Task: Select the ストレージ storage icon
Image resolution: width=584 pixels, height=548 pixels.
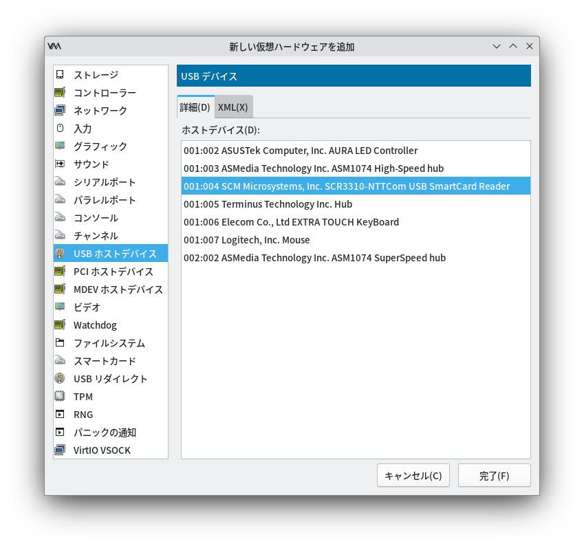Action: [x=60, y=74]
